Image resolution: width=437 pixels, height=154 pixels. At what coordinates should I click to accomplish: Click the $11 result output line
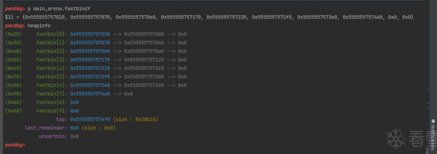209,17
